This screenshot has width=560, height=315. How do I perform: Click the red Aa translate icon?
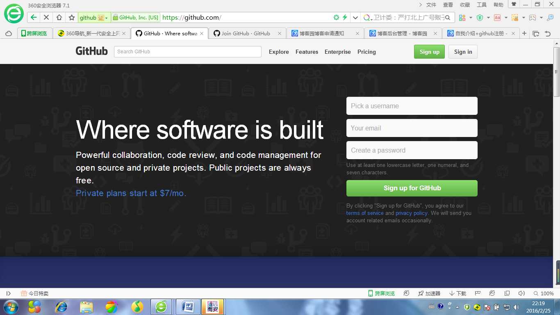pos(497,18)
